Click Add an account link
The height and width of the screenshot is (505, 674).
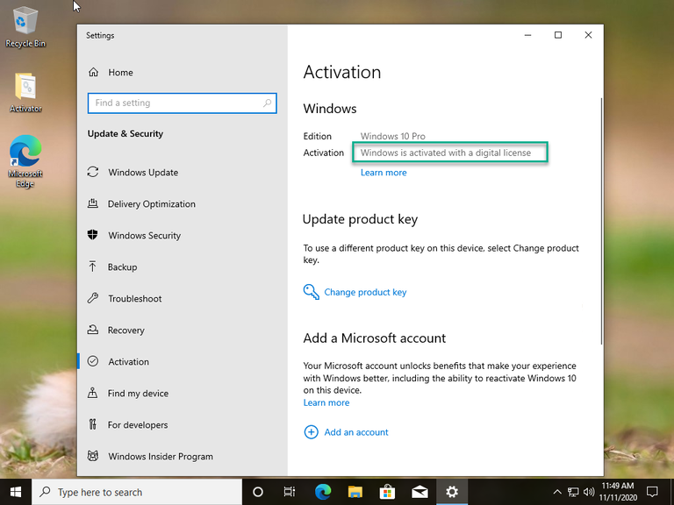[x=356, y=432]
